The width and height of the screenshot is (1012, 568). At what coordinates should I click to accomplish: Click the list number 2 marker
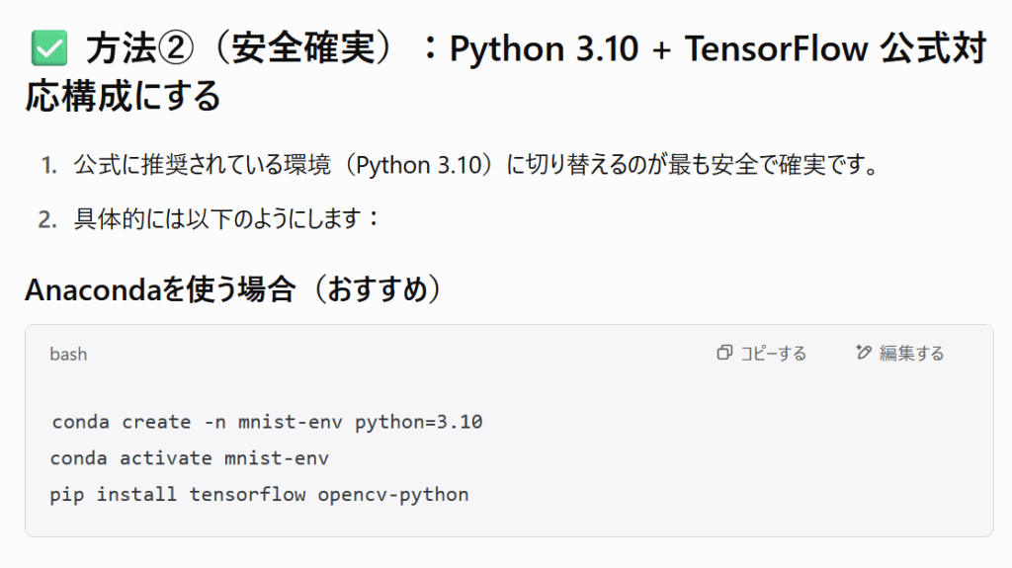pos(47,220)
